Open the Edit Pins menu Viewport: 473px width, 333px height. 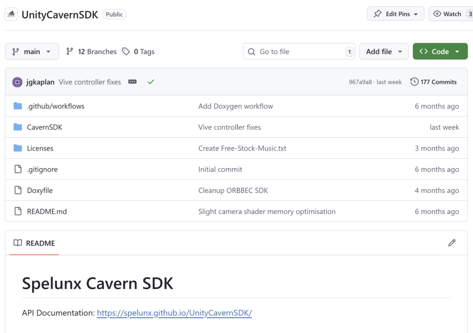pyautogui.click(x=395, y=14)
